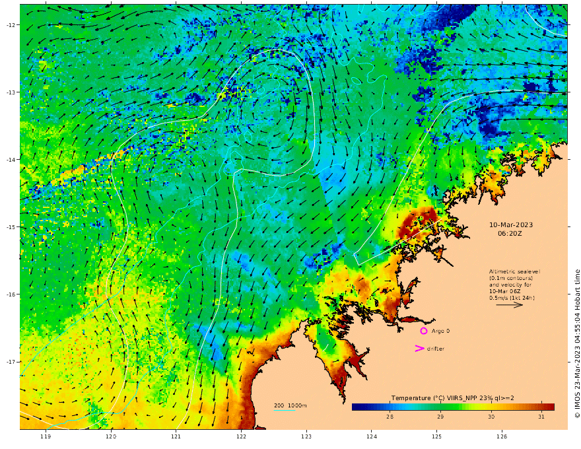Click longitude axis label 123
This screenshot has height=449, width=581.
pyautogui.click(x=306, y=436)
